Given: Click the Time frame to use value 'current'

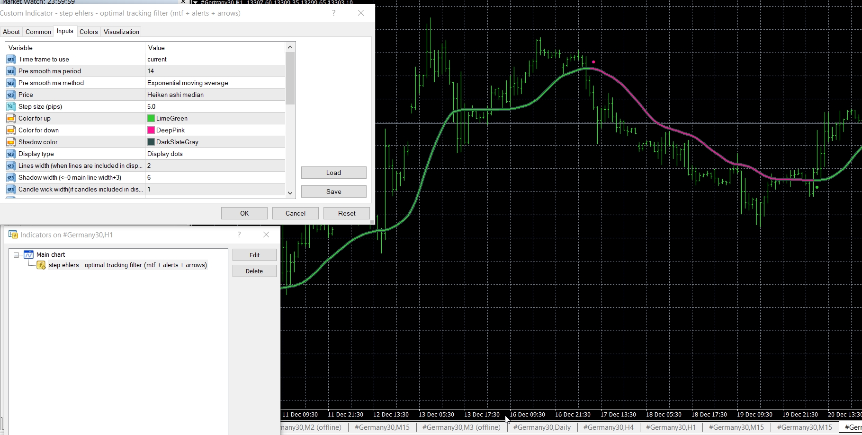Looking at the screenshot, I should (157, 60).
